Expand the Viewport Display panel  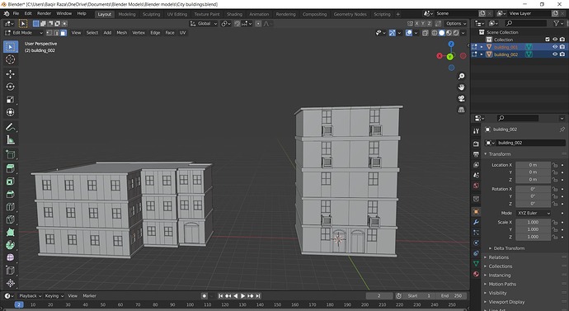[x=506, y=302]
